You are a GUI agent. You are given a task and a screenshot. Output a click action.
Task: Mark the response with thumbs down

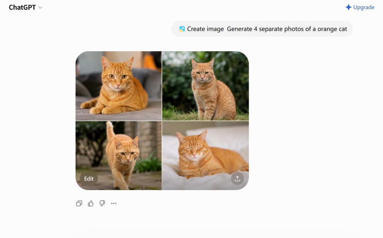click(x=102, y=203)
